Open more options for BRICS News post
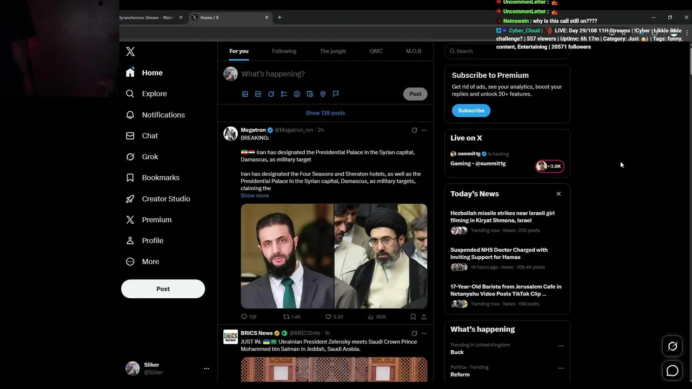This screenshot has width=692, height=389. [x=424, y=333]
